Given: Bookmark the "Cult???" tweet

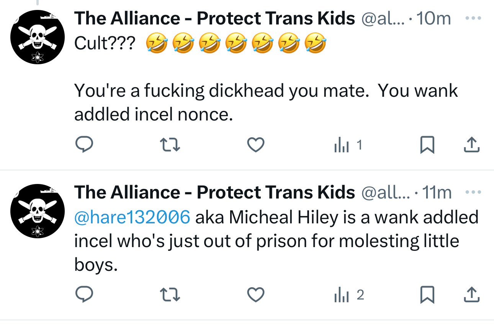Looking at the screenshot, I should point(427,145).
